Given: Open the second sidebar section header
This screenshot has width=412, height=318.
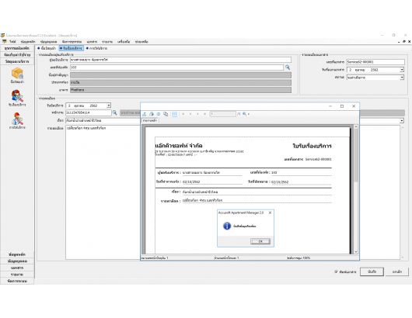Looking at the screenshot, I should pyautogui.click(x=17, y=55).
